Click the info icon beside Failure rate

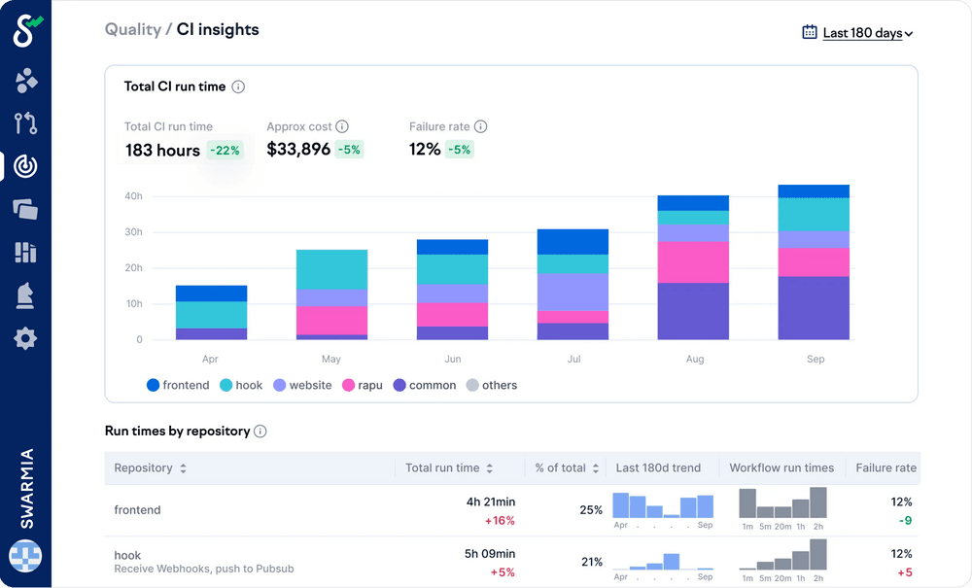coord(480,126)
